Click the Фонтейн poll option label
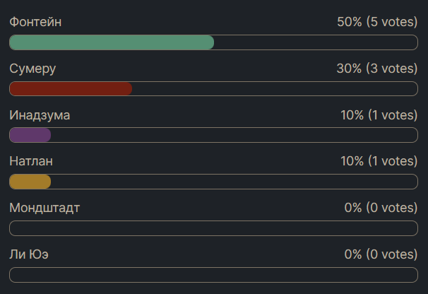This screenshot has height=294, width=428. click(x=36, y=22)
